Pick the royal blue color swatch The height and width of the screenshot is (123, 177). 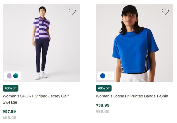103,76
